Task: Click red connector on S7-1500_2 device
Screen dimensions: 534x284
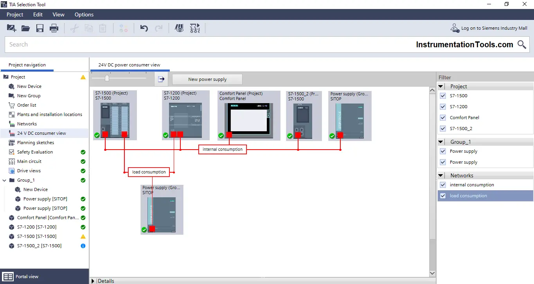Action: [298, 135]
